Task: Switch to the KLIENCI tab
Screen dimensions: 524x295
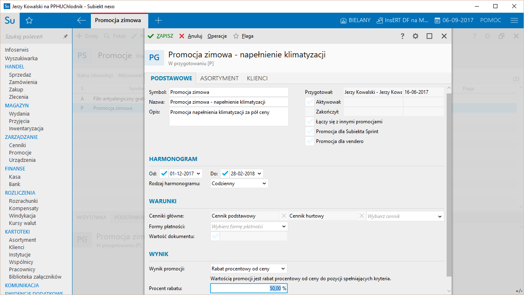Action: click(257, 78)
